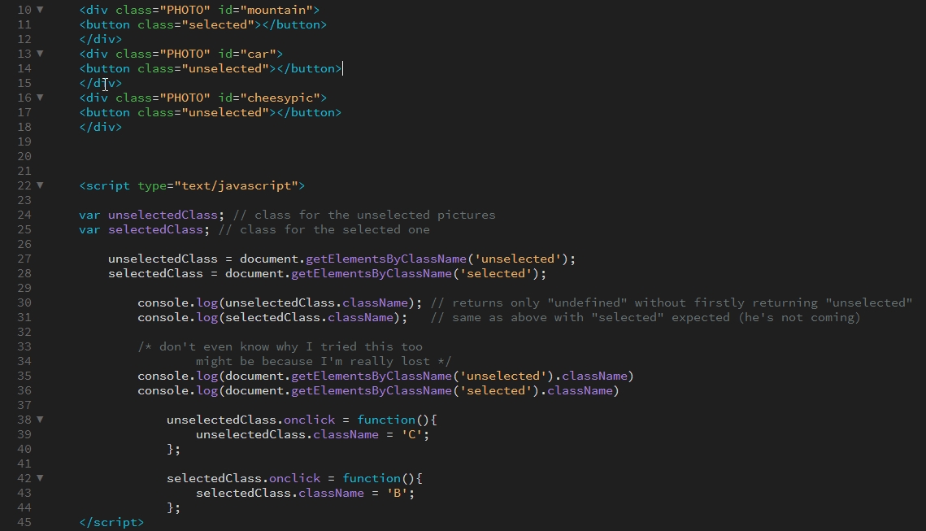Click the function keyword on line 38
Image resolution: width=926 pixels, height=531 pixels.
point(385,420)
